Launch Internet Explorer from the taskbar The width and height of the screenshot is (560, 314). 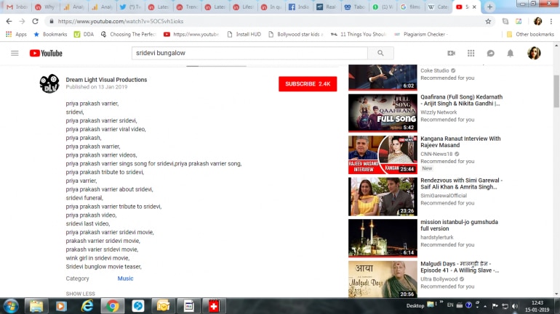(x=87, y=305)
